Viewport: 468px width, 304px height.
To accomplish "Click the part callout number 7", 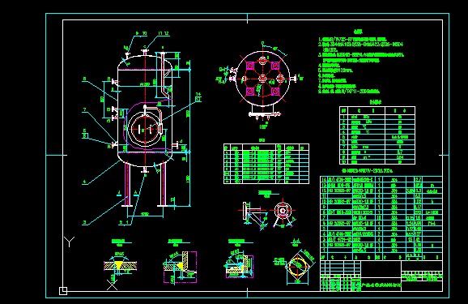I will click(x=85, y=109).
